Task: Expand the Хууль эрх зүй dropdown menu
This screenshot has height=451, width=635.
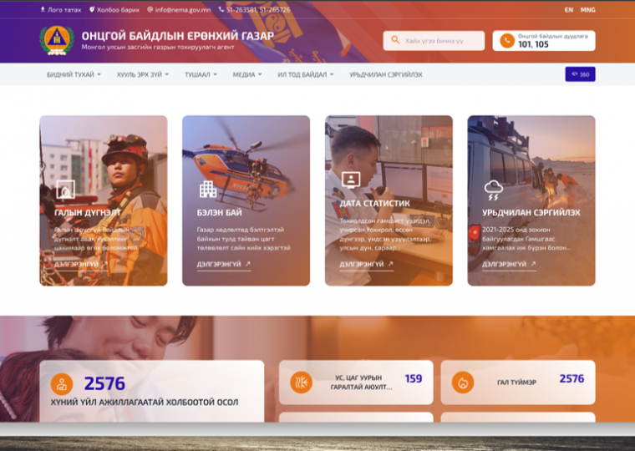Action: click(x=142, y=74)
